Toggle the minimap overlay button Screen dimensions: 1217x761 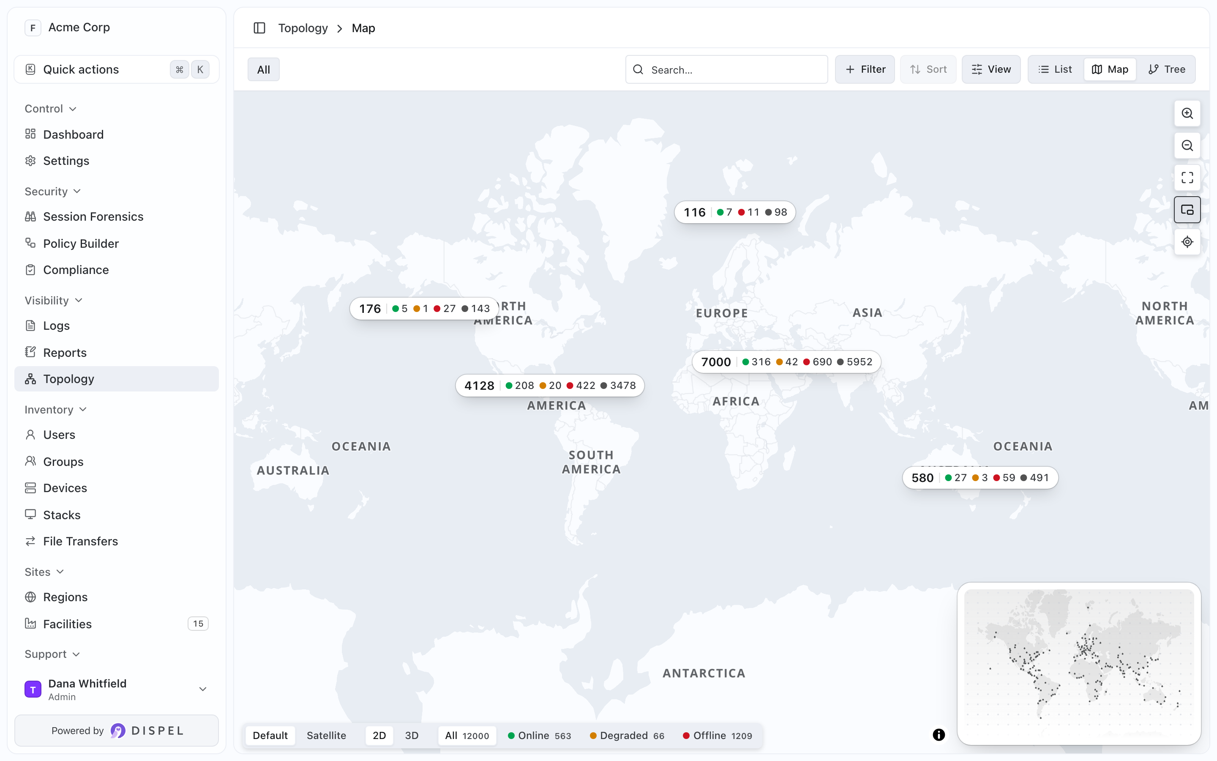click(x=1187, y=210)
